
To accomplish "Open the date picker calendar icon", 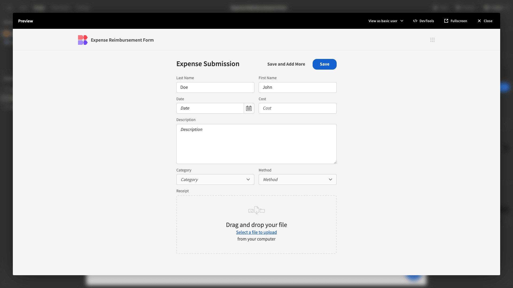I will [x=249, y=108].
